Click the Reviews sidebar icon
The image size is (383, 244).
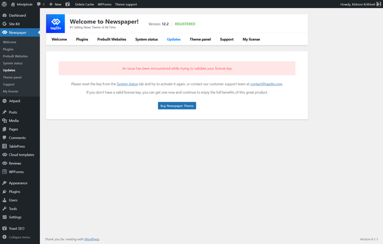4,163
